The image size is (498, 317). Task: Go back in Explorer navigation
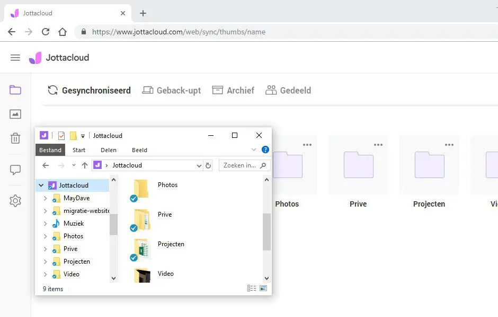tap(46, 165)
